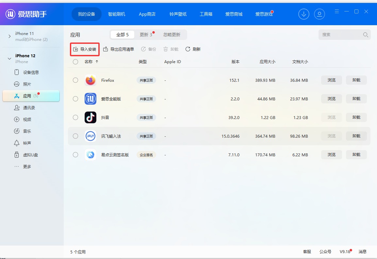Click the V9.18 version indicator

coord(345,251)
